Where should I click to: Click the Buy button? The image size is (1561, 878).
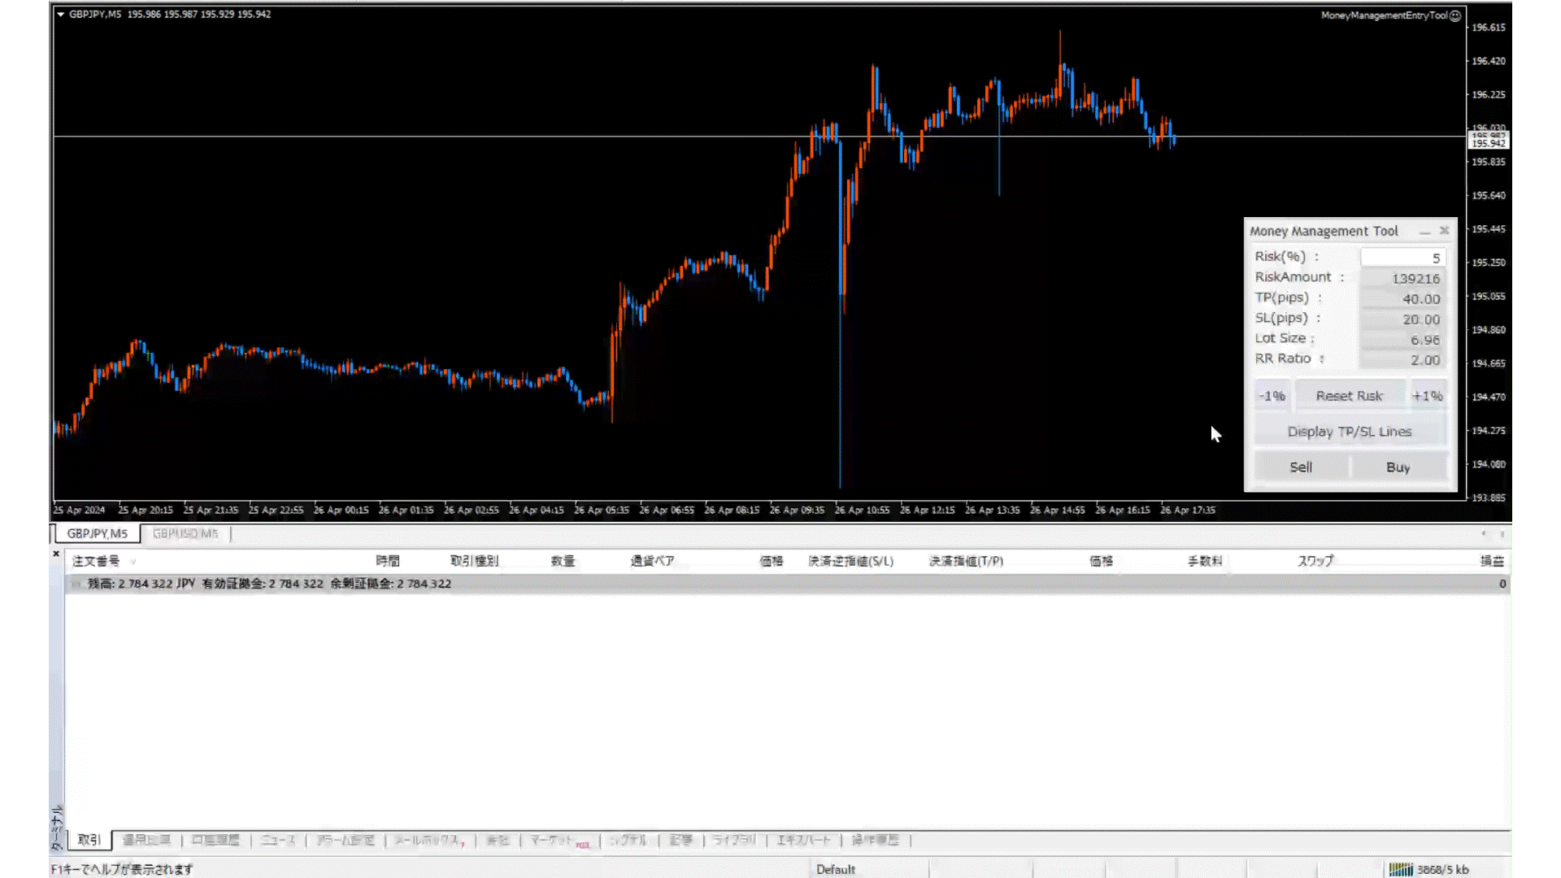[1398, 467]
